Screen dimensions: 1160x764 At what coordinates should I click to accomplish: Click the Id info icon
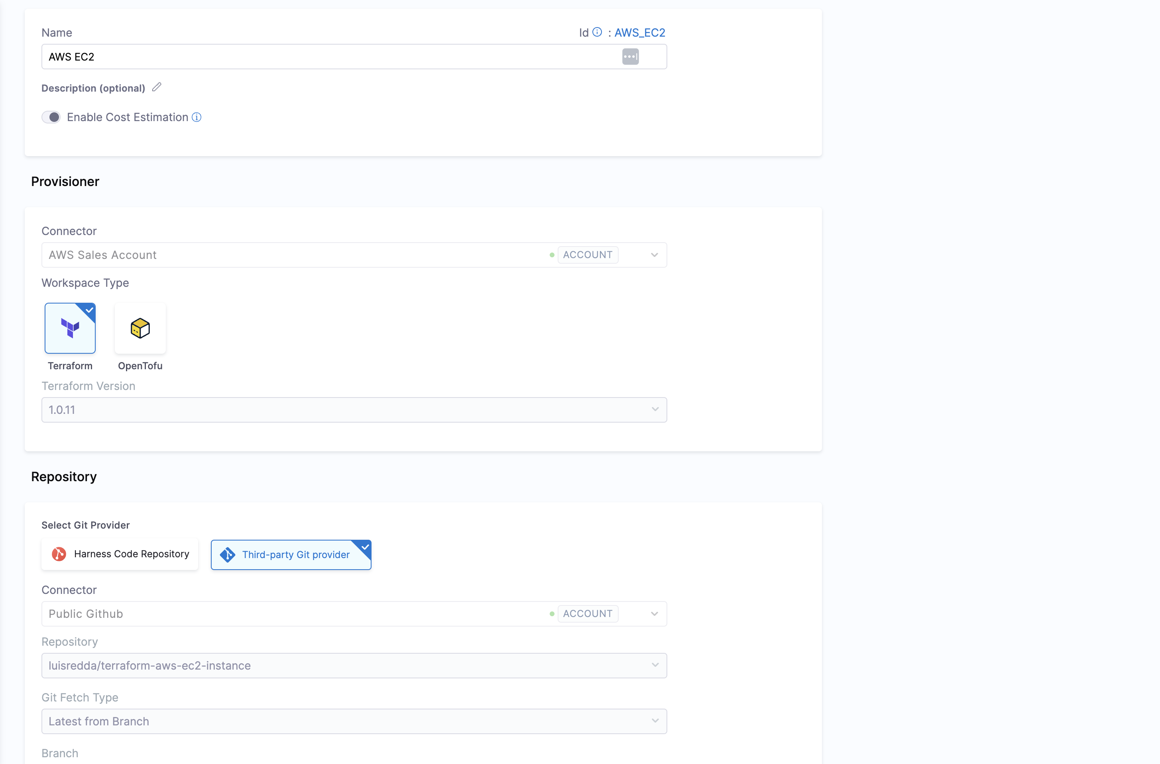[597, 32]
